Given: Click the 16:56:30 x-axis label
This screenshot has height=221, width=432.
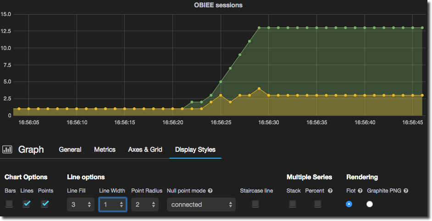Looking at the screenshot, I should pos(269,122).
